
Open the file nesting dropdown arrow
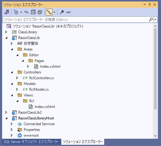(x=54, y=12)
